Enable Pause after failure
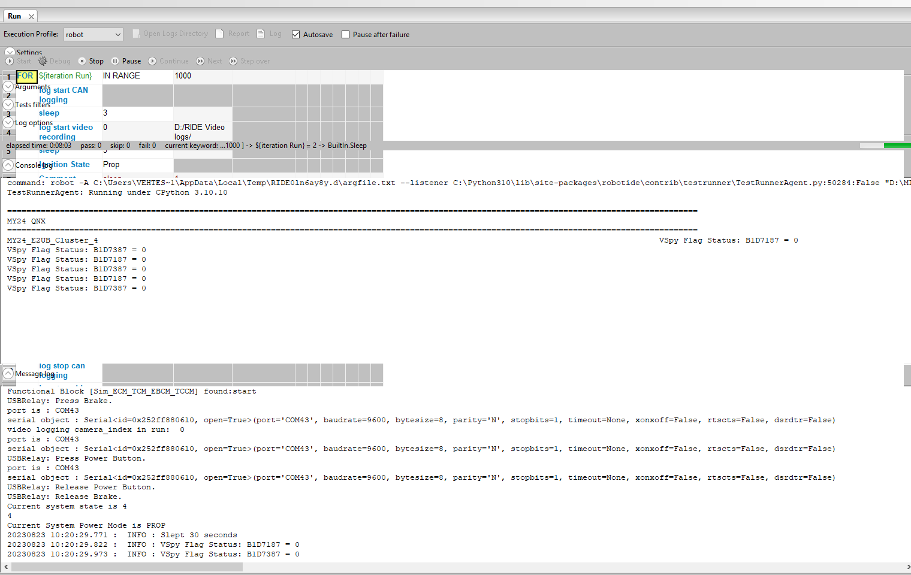This screenshot has width=911, height=575. pyautogui.click(x=345, y=34)
